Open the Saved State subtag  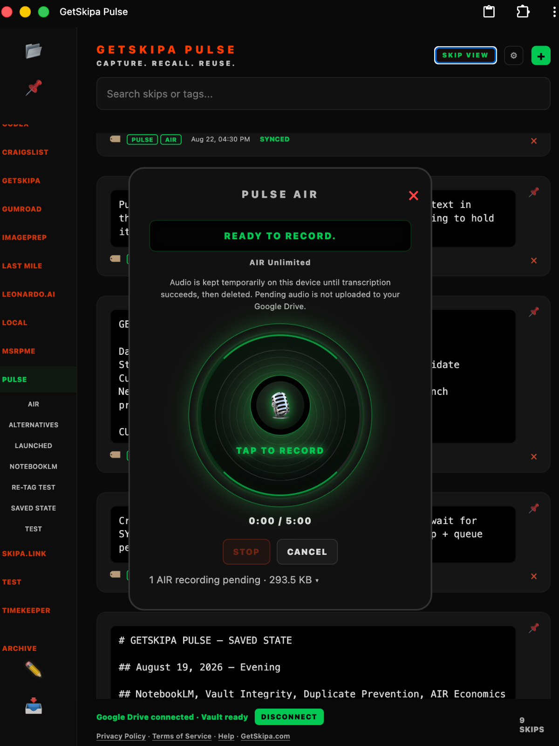34,508
